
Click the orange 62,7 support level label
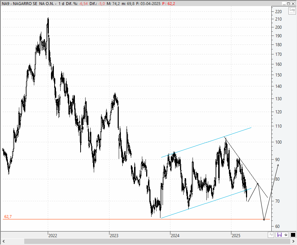point(8,217)
